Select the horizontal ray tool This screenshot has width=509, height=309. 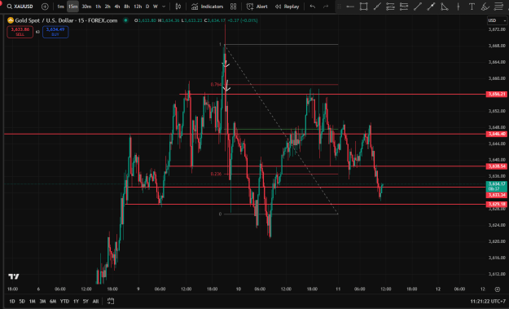[x=350, y=7]
